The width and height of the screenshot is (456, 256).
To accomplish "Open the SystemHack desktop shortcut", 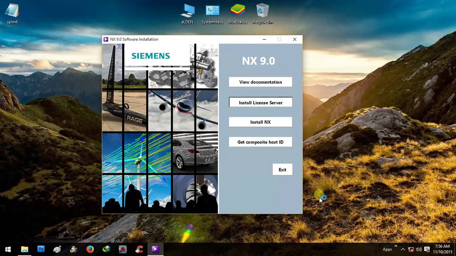I will (212, 14).
